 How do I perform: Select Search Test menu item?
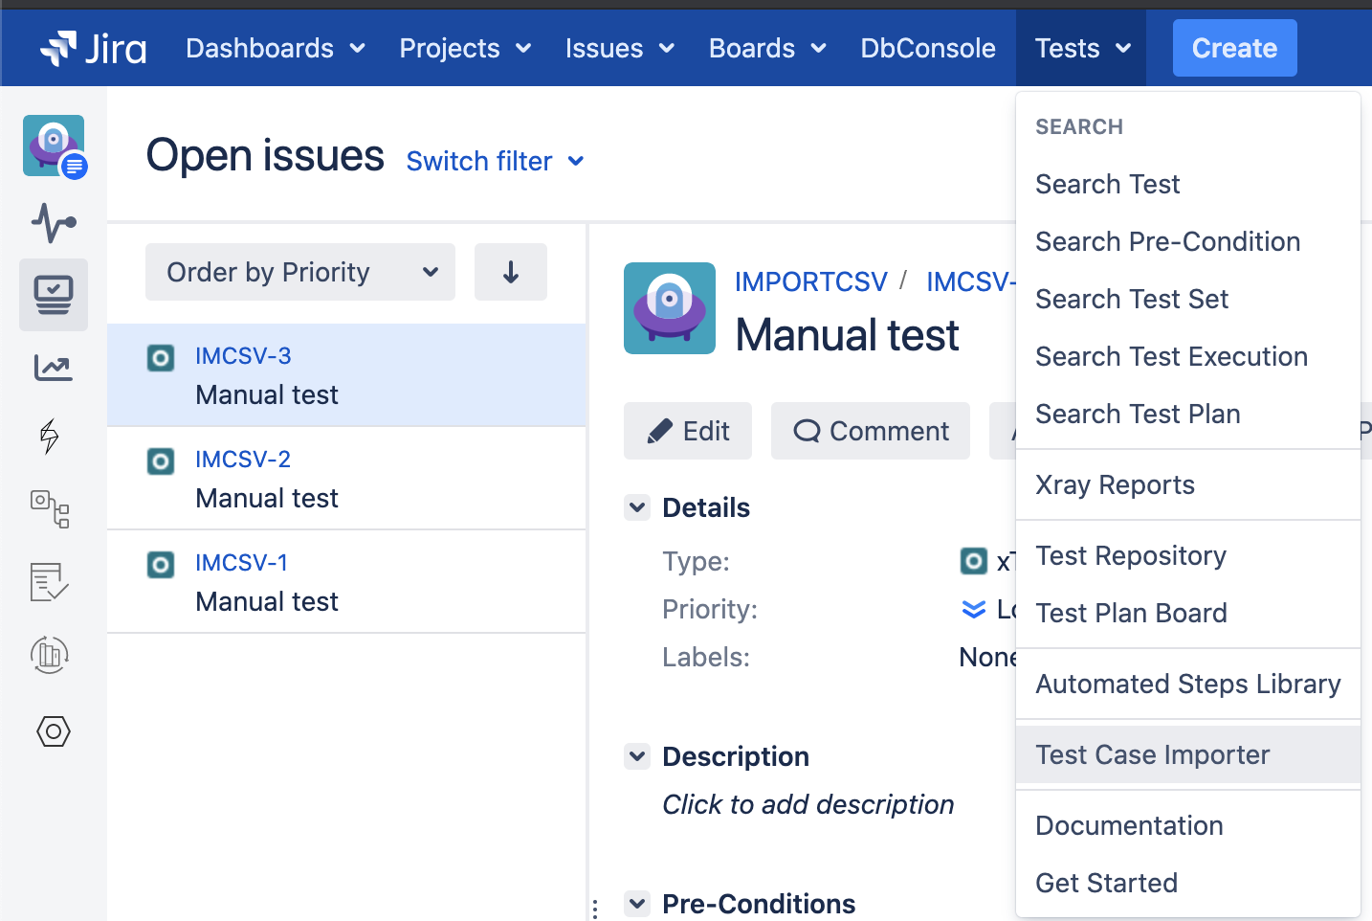(x=1188, y=184)
